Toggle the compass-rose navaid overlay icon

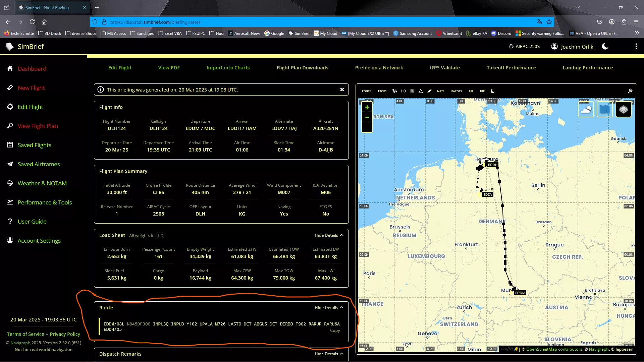coord(412,91)
